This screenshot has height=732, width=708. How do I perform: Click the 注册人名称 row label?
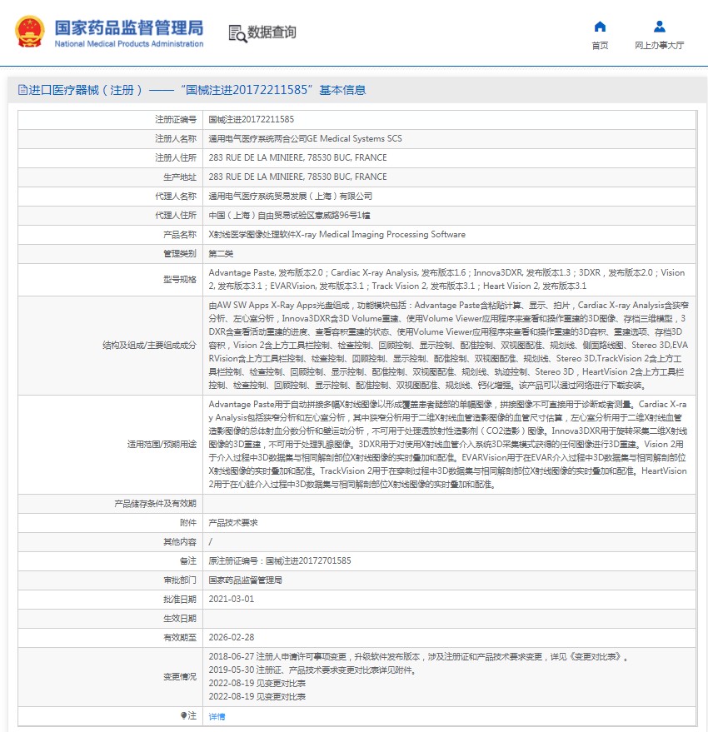(176, 138)
